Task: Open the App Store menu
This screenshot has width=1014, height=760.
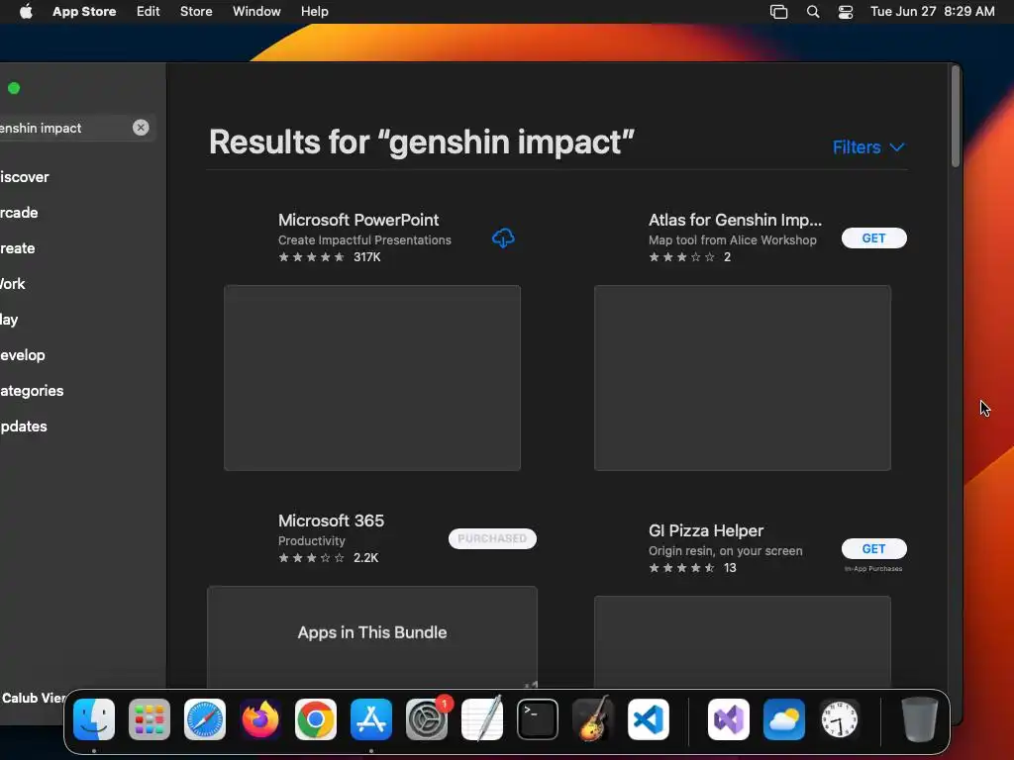Action: (x=84, y=12)
